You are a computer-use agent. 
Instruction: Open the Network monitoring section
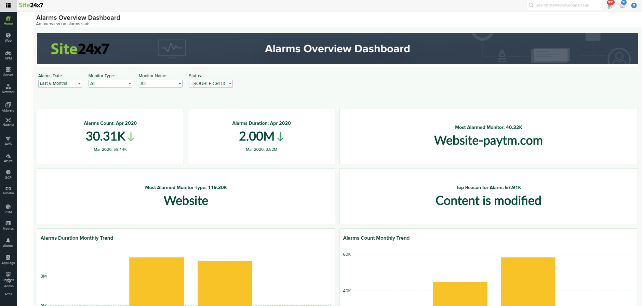(8, 89)
